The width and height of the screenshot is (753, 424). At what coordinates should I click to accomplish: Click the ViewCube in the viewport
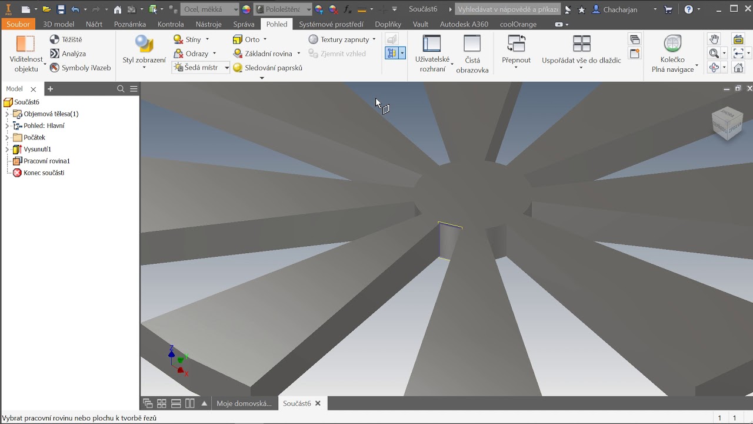pyautogui.click(x=727, y=123)
